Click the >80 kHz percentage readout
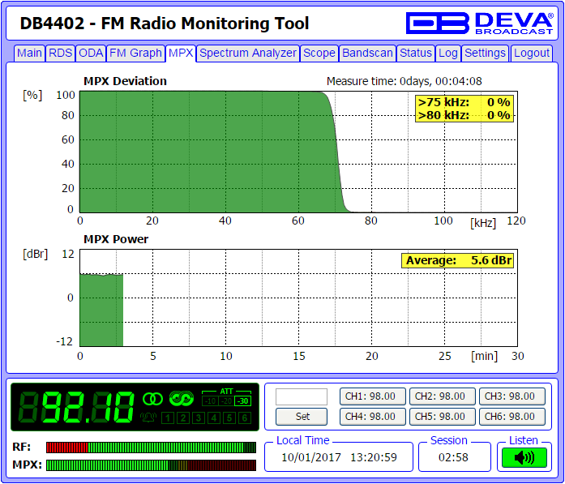The width and height of the screenshot is (565, 484). pos(464,115)
